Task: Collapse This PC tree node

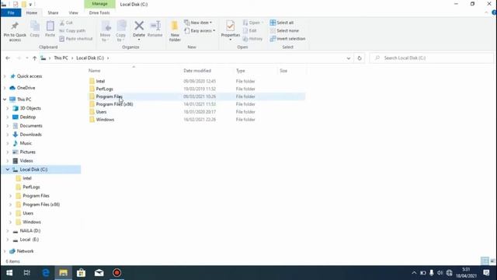Action: pos(5,100)
